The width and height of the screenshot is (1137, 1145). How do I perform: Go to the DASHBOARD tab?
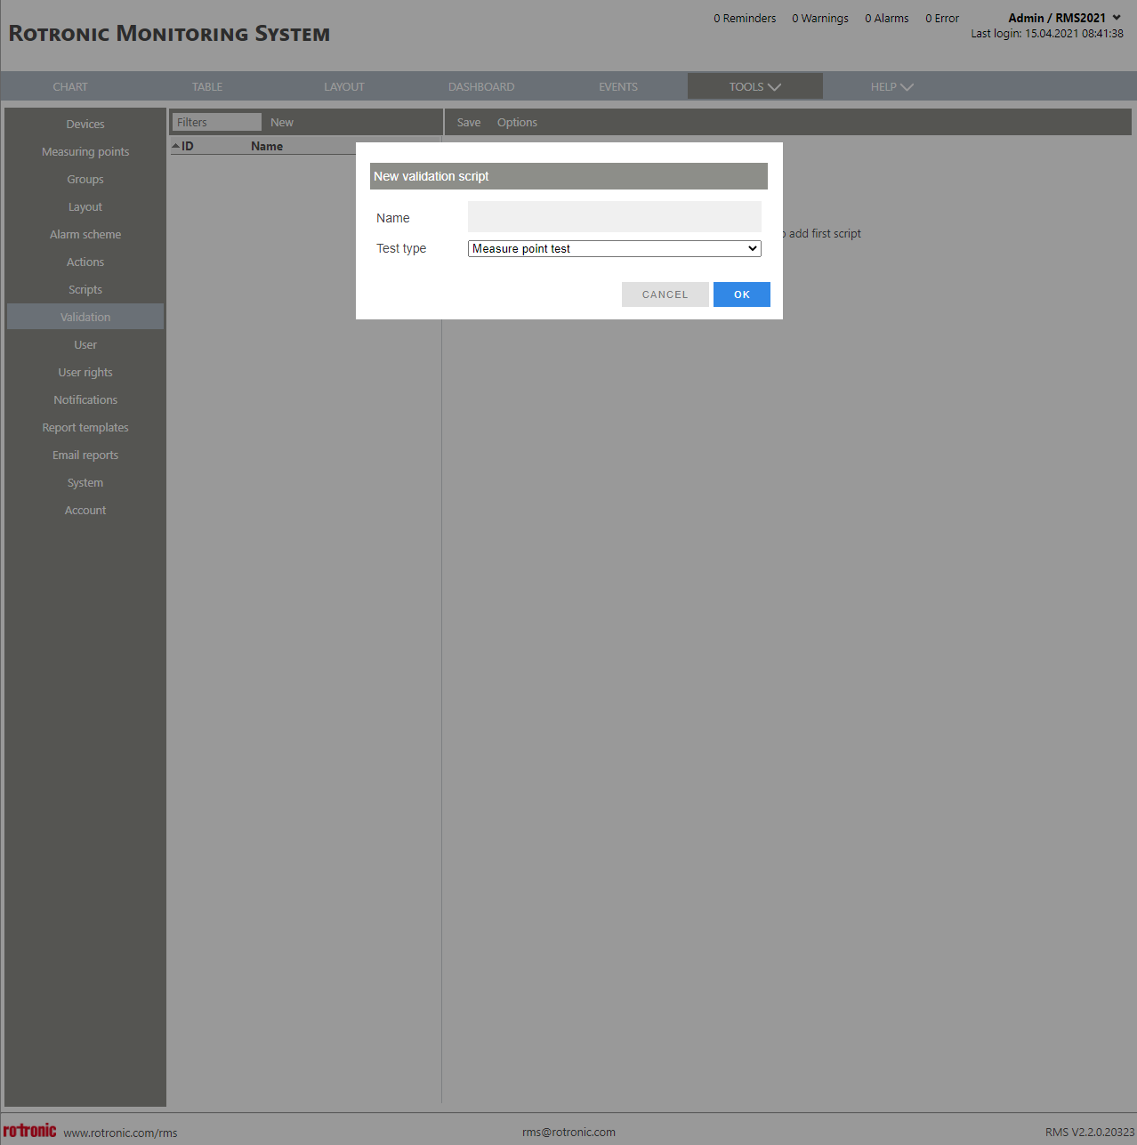click(481, 86)
